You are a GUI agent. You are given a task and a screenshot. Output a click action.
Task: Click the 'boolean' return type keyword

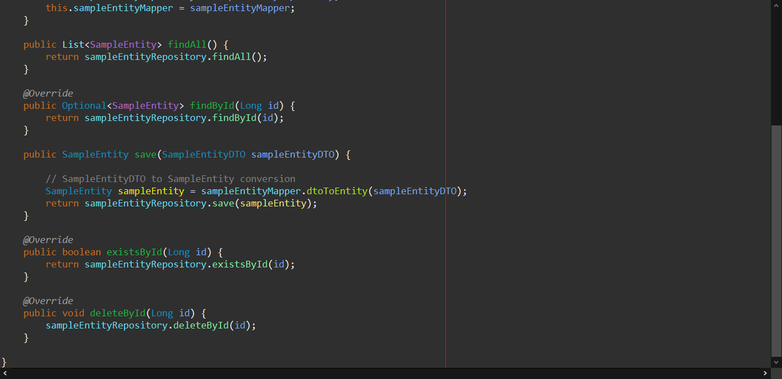coord(82,252)
